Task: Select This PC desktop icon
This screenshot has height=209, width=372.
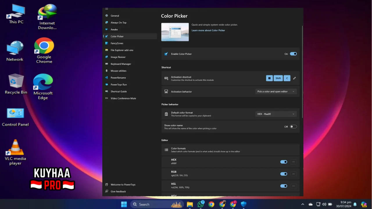Action: click(16, 14)
